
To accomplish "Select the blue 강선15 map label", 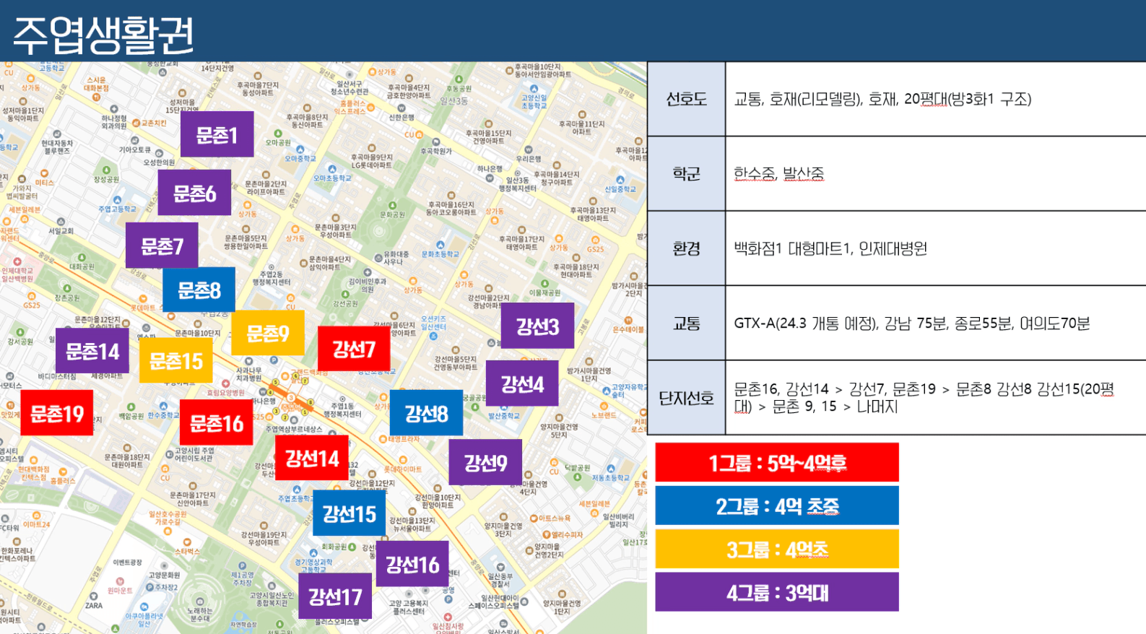I will (349, 513).
